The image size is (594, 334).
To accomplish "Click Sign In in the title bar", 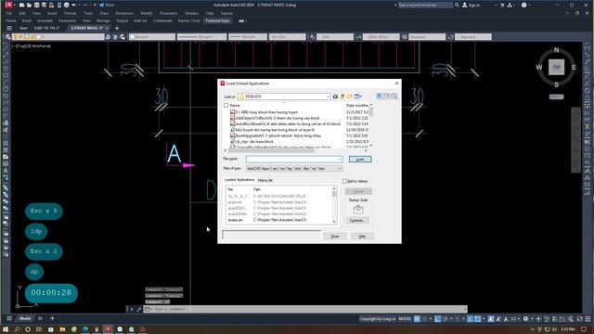I will [471, 5].
